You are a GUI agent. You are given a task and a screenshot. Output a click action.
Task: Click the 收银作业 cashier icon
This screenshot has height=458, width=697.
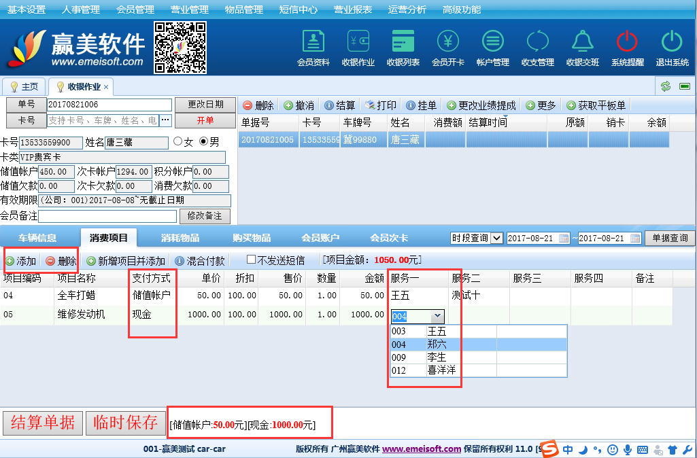[x=358, y=48]
